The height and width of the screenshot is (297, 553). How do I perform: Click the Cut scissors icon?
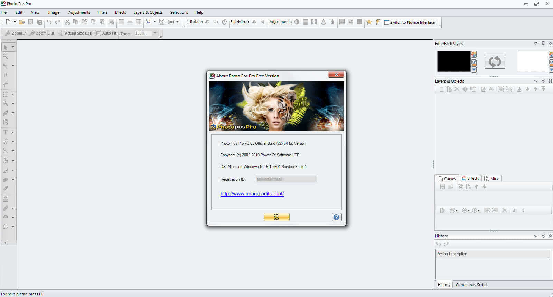[67, 22]
